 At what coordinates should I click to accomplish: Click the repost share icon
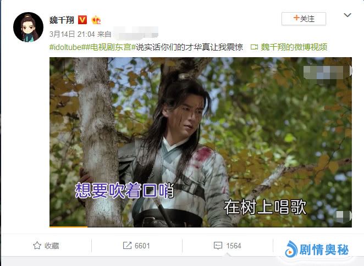click(x=127, y=246)
